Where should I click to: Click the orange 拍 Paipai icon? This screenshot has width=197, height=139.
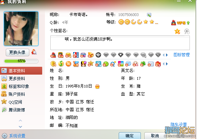pyautogui.click(x=68, y=64)
